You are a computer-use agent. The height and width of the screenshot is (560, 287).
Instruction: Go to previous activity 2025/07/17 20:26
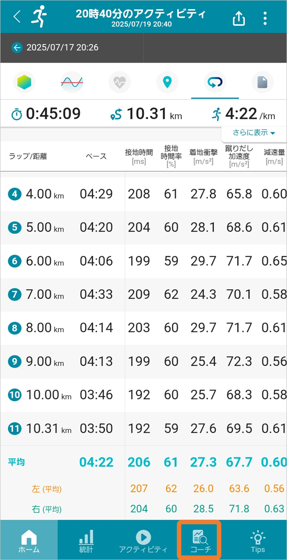click(55, 48)
